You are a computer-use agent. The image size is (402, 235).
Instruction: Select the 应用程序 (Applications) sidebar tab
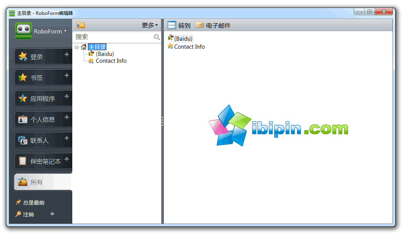click(42, 98)
